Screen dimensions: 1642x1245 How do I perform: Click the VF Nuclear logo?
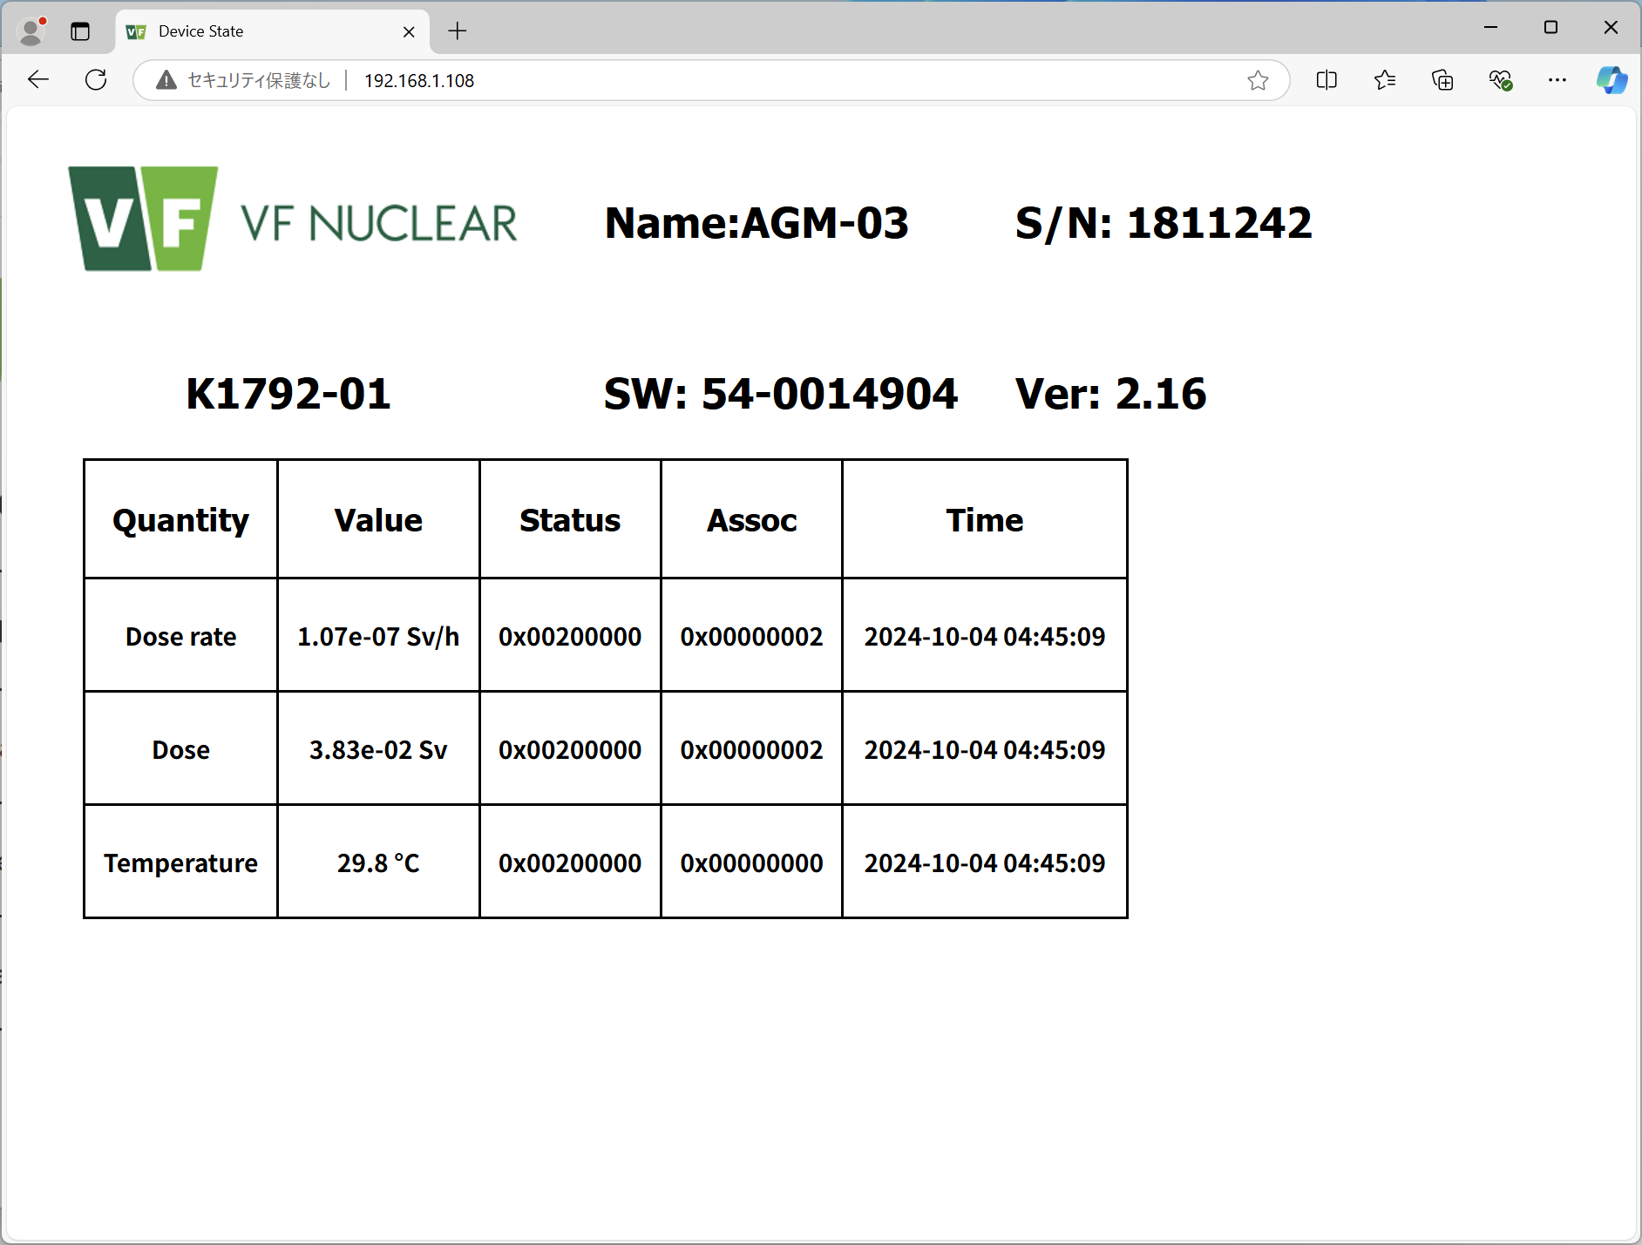coord(293,219)
